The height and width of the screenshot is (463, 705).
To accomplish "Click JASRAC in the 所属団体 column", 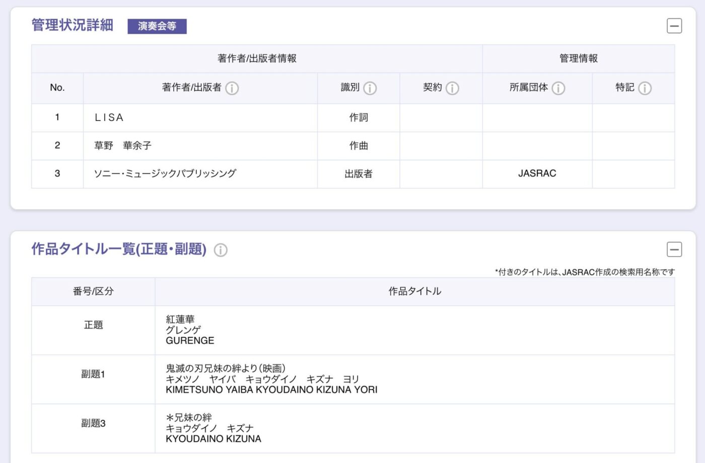I will pyautogui.click(x=537, y=174).
